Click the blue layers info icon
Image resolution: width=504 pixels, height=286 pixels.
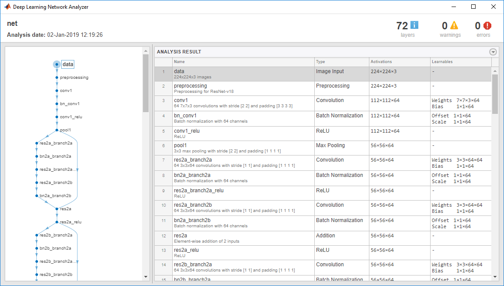415,25
